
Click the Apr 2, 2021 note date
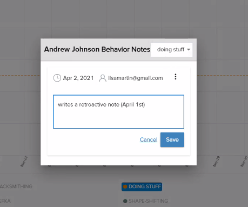[x=78, y=78]
